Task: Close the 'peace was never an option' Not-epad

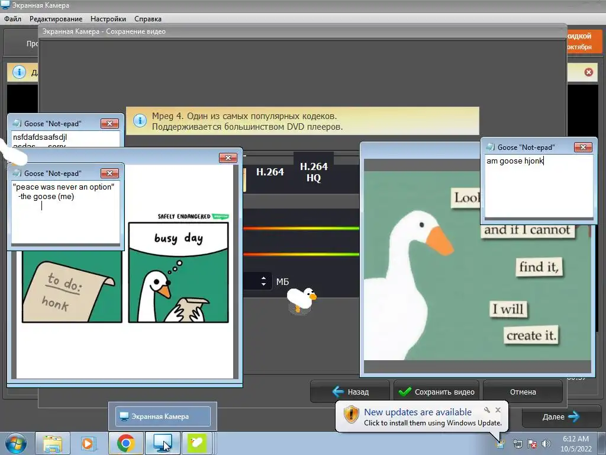Action: (109, 174)
